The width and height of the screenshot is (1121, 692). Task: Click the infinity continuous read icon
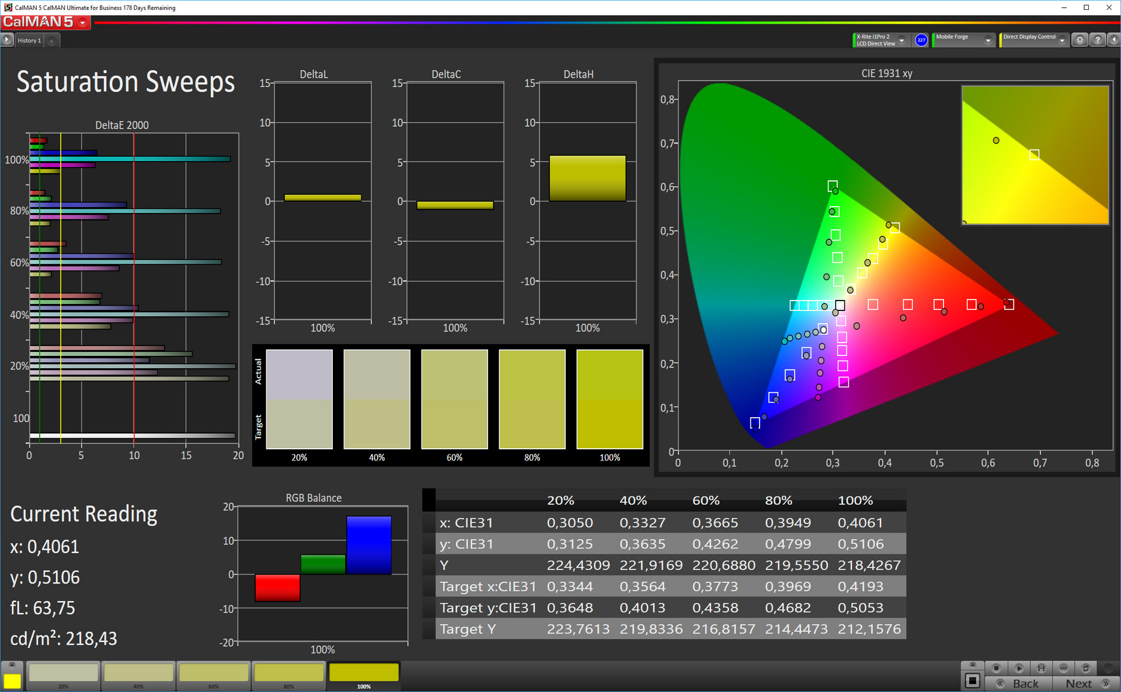coord(1063,668)
